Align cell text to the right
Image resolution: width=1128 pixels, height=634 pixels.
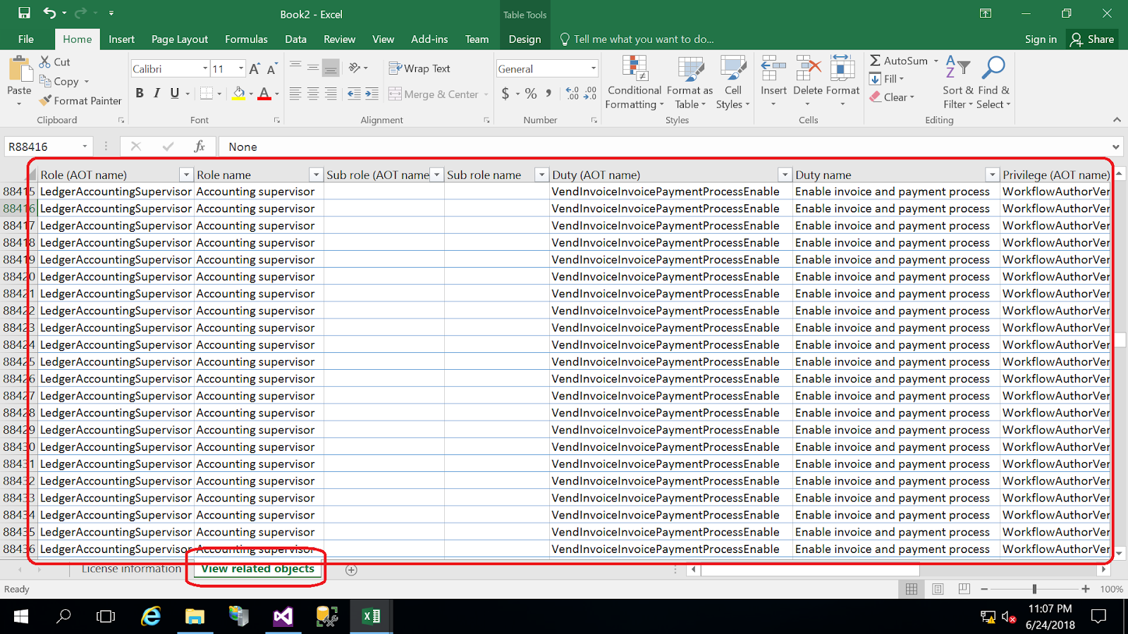coord(330,94)
